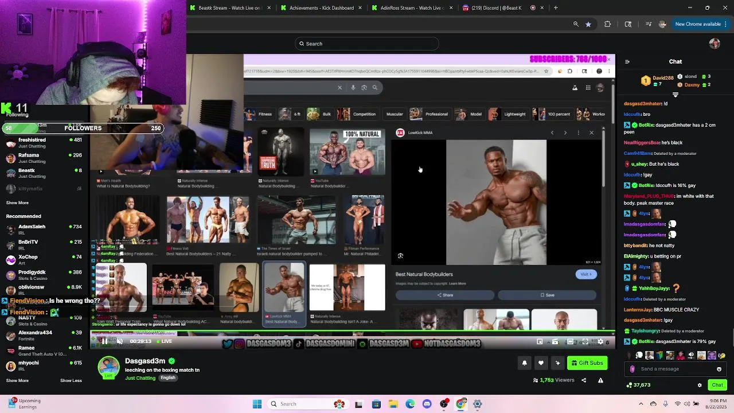The width and height of the screenshot is (734, 413).
Task: Share the stream via share icon
Action: [x=584, y=380]
